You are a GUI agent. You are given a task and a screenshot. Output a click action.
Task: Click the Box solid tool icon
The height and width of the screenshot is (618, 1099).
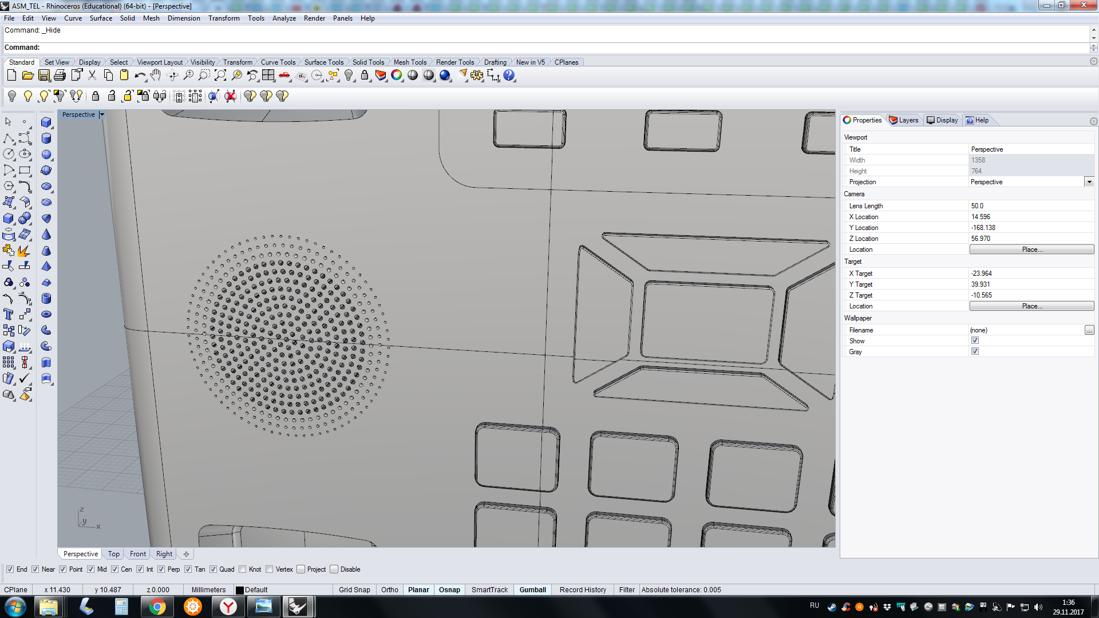point(46,122)
